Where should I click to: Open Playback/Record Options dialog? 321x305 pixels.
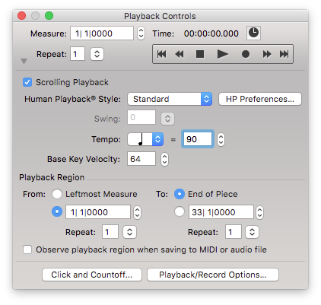213,275
